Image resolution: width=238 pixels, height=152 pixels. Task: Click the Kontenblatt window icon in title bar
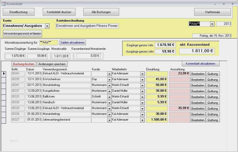[4, 4]
